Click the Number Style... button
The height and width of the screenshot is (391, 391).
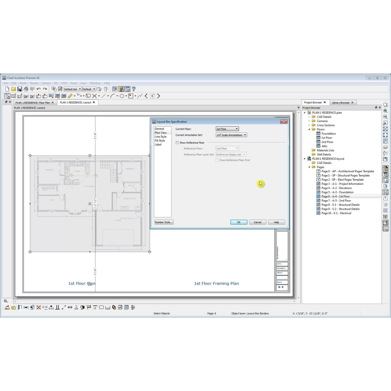[164, 222]
